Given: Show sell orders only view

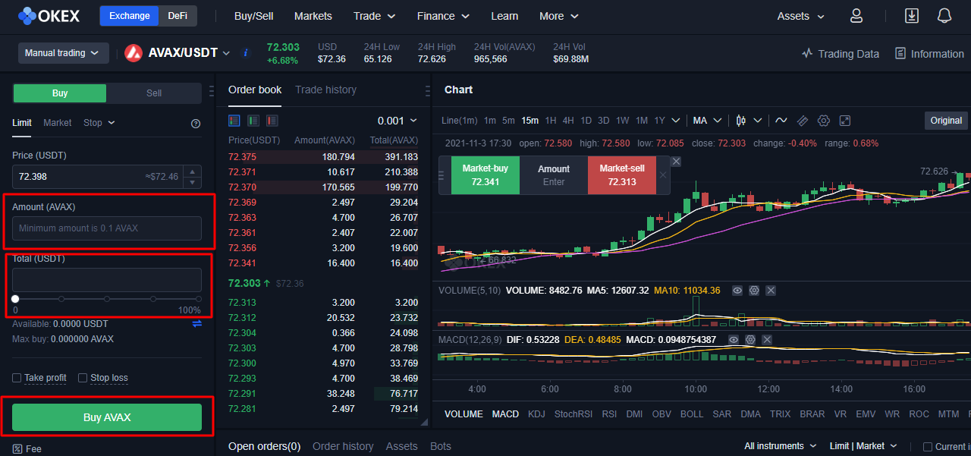Looking at the screenshot, I should (272, 121).
